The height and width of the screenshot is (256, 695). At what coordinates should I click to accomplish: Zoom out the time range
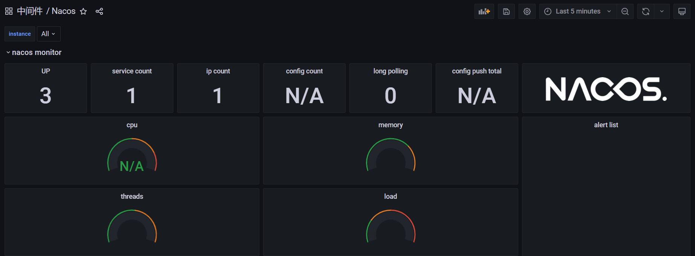pos(625,11)
